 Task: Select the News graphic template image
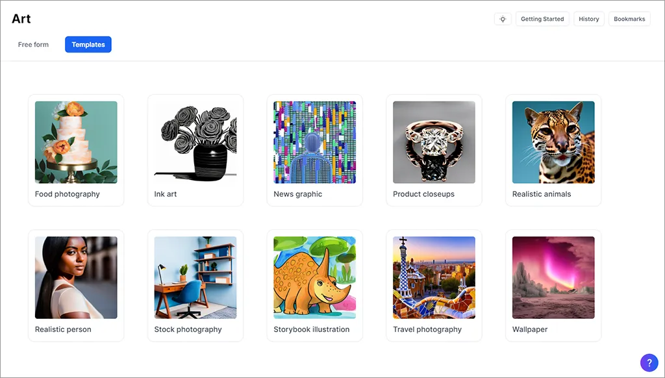tap(314, 142)
